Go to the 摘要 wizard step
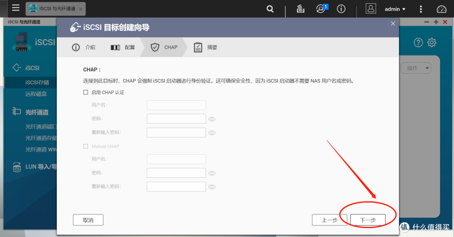 [x=205, y=47]
